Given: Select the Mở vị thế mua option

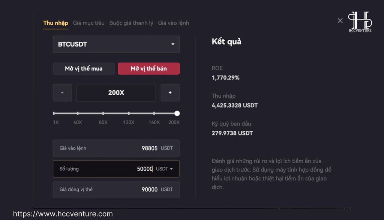Looking at the screenshot, I should tap(84, 68).
